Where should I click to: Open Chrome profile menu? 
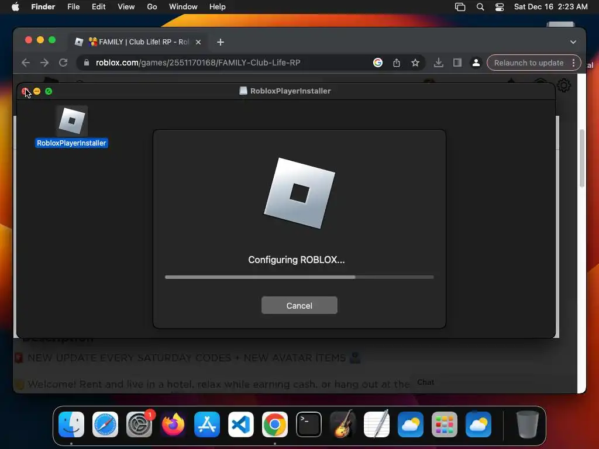tap(476, 63)
